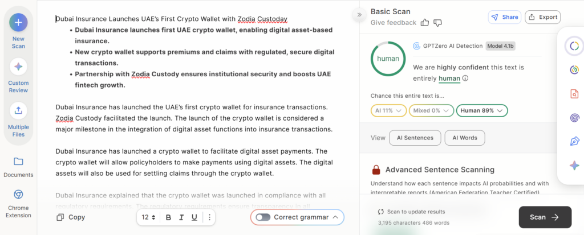Expand the AI 11% dropdown
The width and height of the screenshot is (584, 235).
(388, 110)
